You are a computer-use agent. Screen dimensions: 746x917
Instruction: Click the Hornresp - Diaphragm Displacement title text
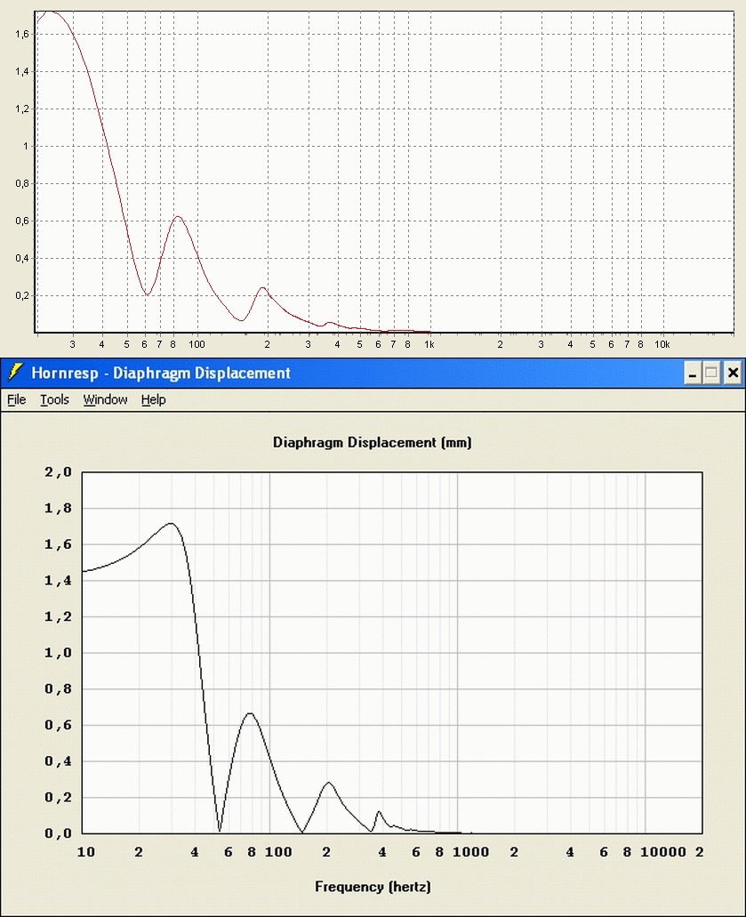(x=161, y=374)
